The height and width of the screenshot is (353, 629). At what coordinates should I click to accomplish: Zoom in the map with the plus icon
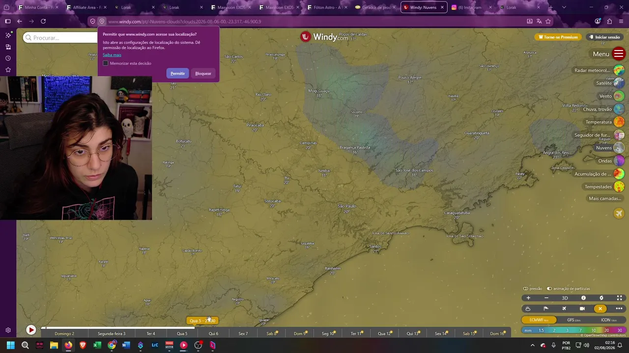(528, 298)
